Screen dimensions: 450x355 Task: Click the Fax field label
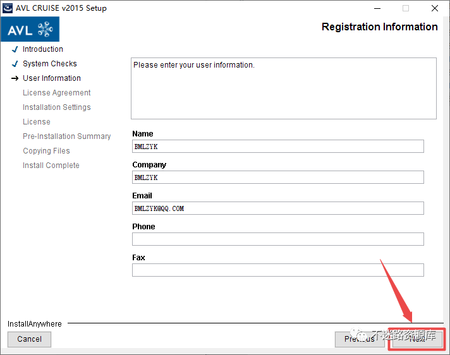pyautogui.click(x=138, y=258)
